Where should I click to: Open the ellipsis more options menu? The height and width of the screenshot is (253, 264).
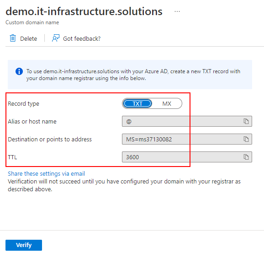[x=177, y=11]
